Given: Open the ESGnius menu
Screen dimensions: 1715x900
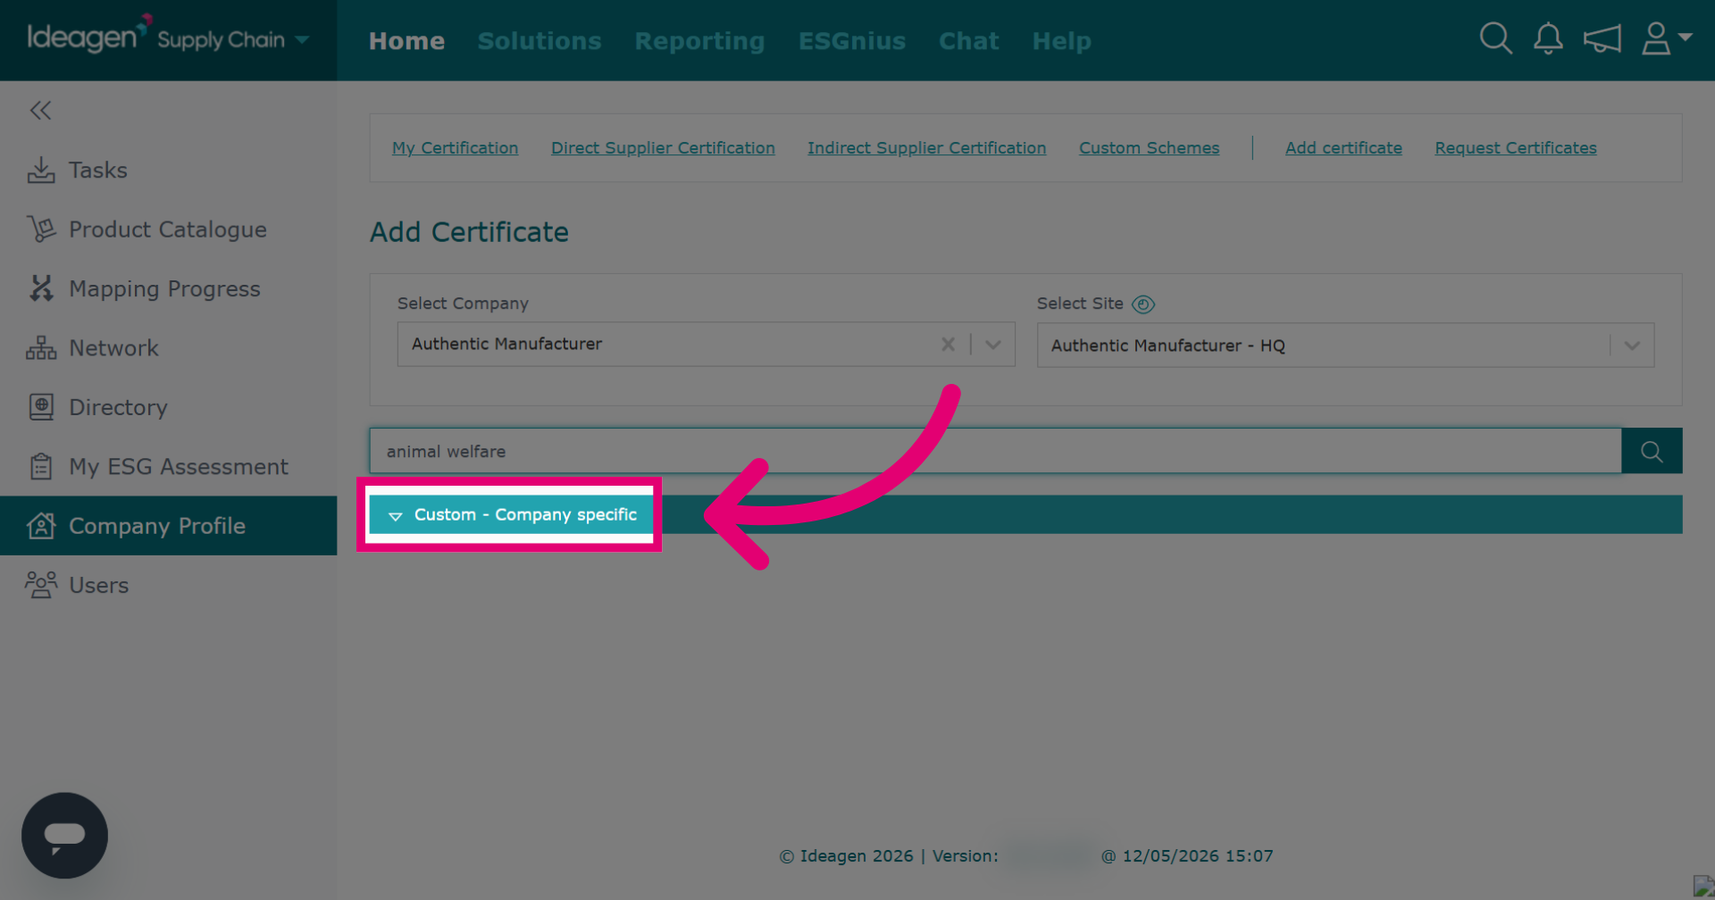Looking at the screenshot, I should (x=852, y=40).
